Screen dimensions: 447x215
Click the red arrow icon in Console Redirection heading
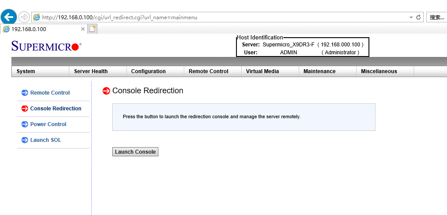coord(106,91)
